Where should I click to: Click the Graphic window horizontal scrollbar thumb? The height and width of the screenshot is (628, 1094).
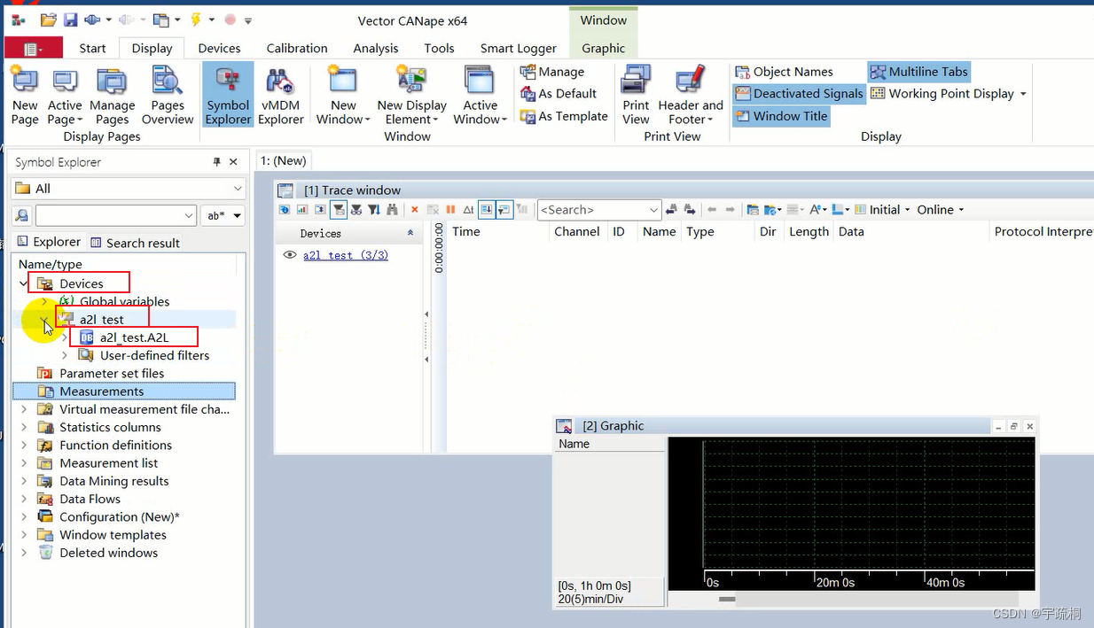pyautogui.click(x=727, y=600)
